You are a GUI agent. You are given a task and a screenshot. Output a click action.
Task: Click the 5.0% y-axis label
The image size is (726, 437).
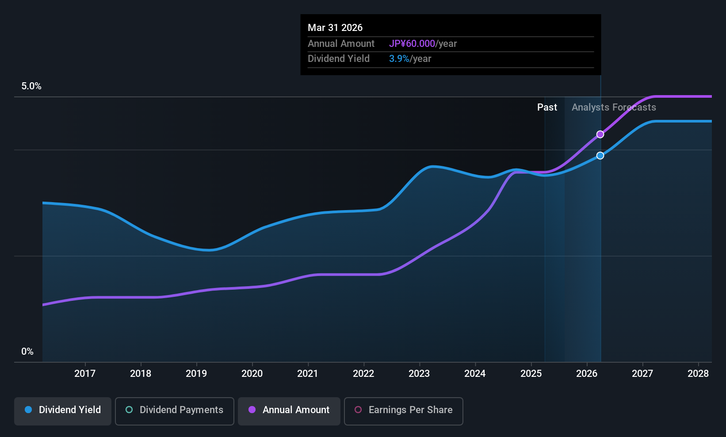31,86
